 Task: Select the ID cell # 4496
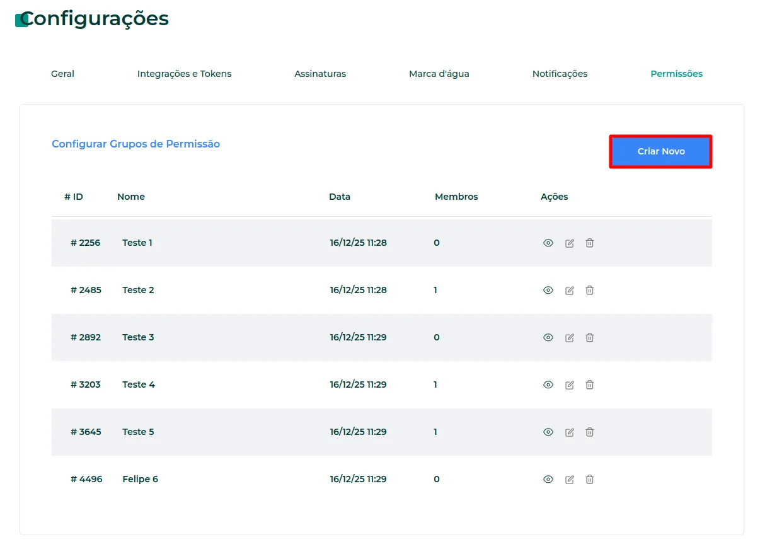coord(86,479)
